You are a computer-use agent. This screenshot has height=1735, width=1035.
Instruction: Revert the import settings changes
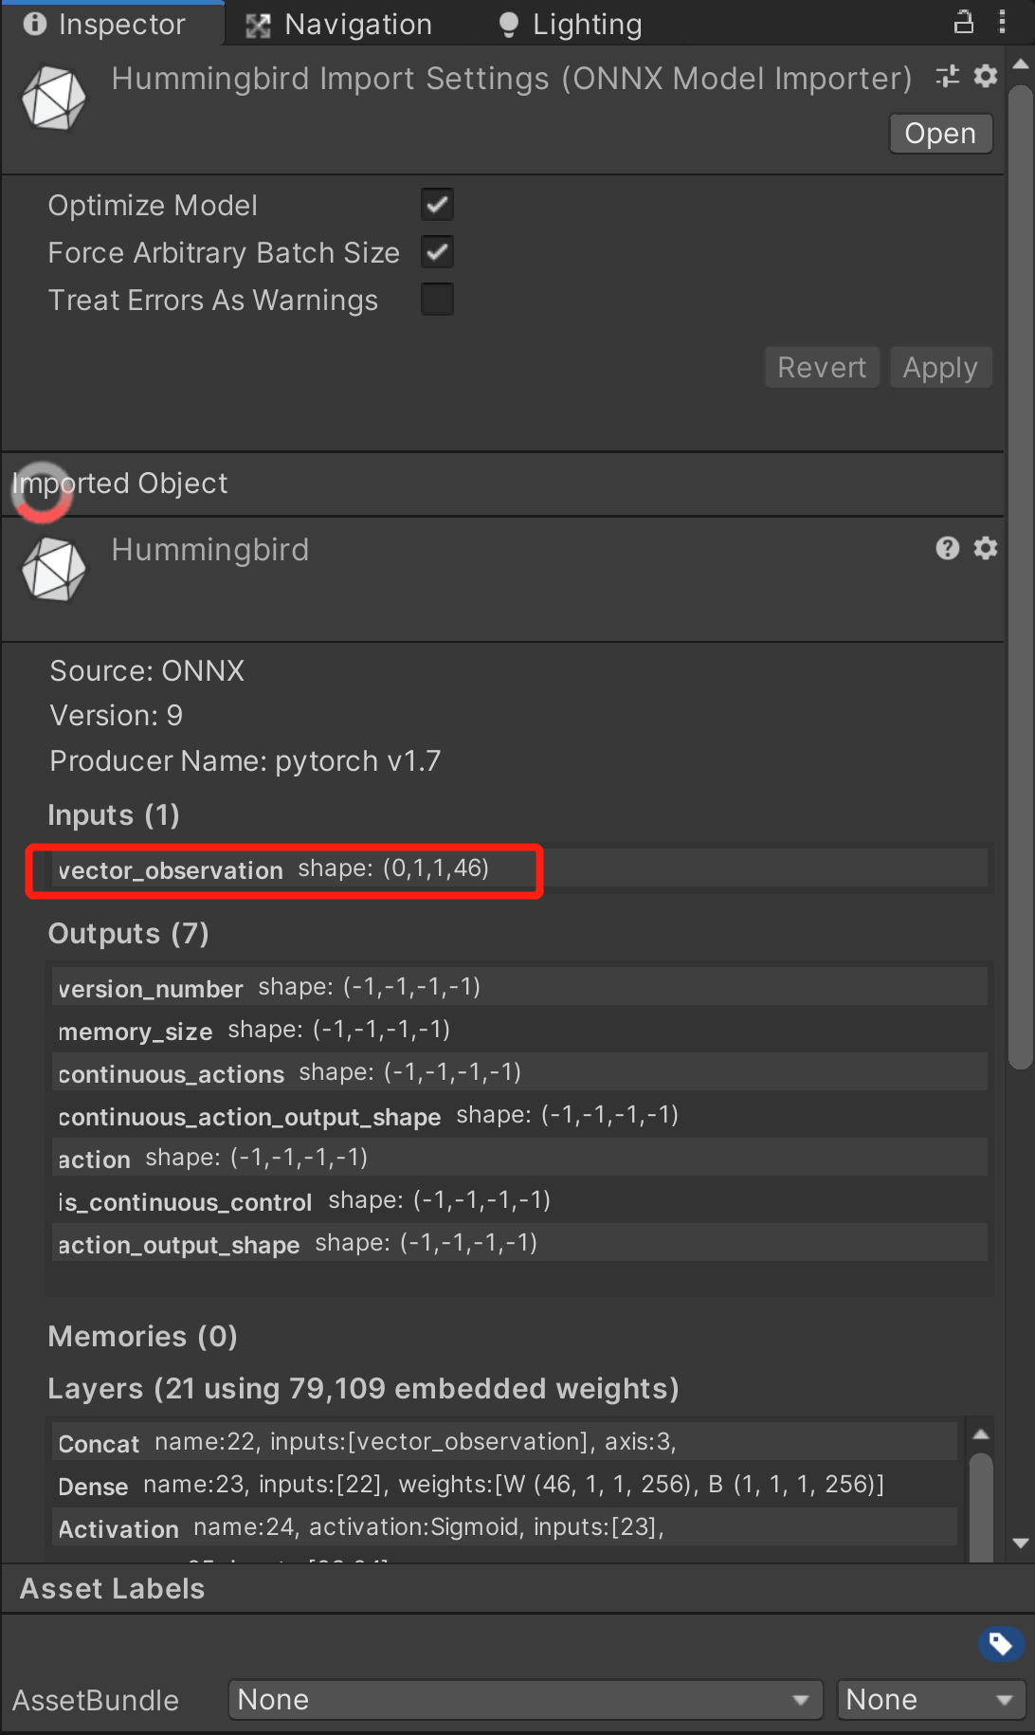821,367
